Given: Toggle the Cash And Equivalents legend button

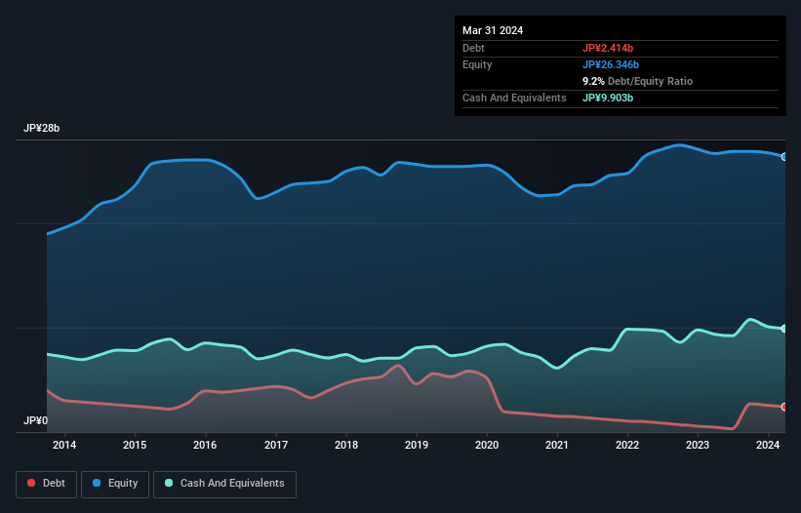Looking at the screenshot, I should (224, 484).
